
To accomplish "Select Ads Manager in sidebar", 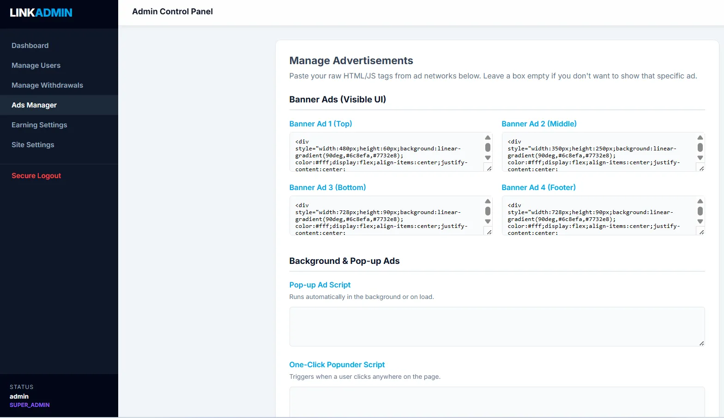I will point(34,105).
